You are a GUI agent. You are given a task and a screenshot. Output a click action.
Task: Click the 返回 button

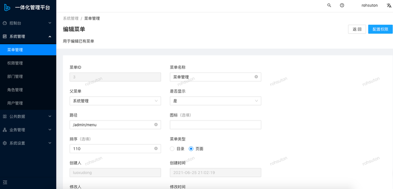(357, 29)
